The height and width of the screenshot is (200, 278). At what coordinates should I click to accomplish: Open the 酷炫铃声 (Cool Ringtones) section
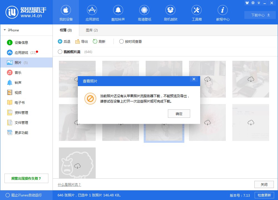(118, 12)
